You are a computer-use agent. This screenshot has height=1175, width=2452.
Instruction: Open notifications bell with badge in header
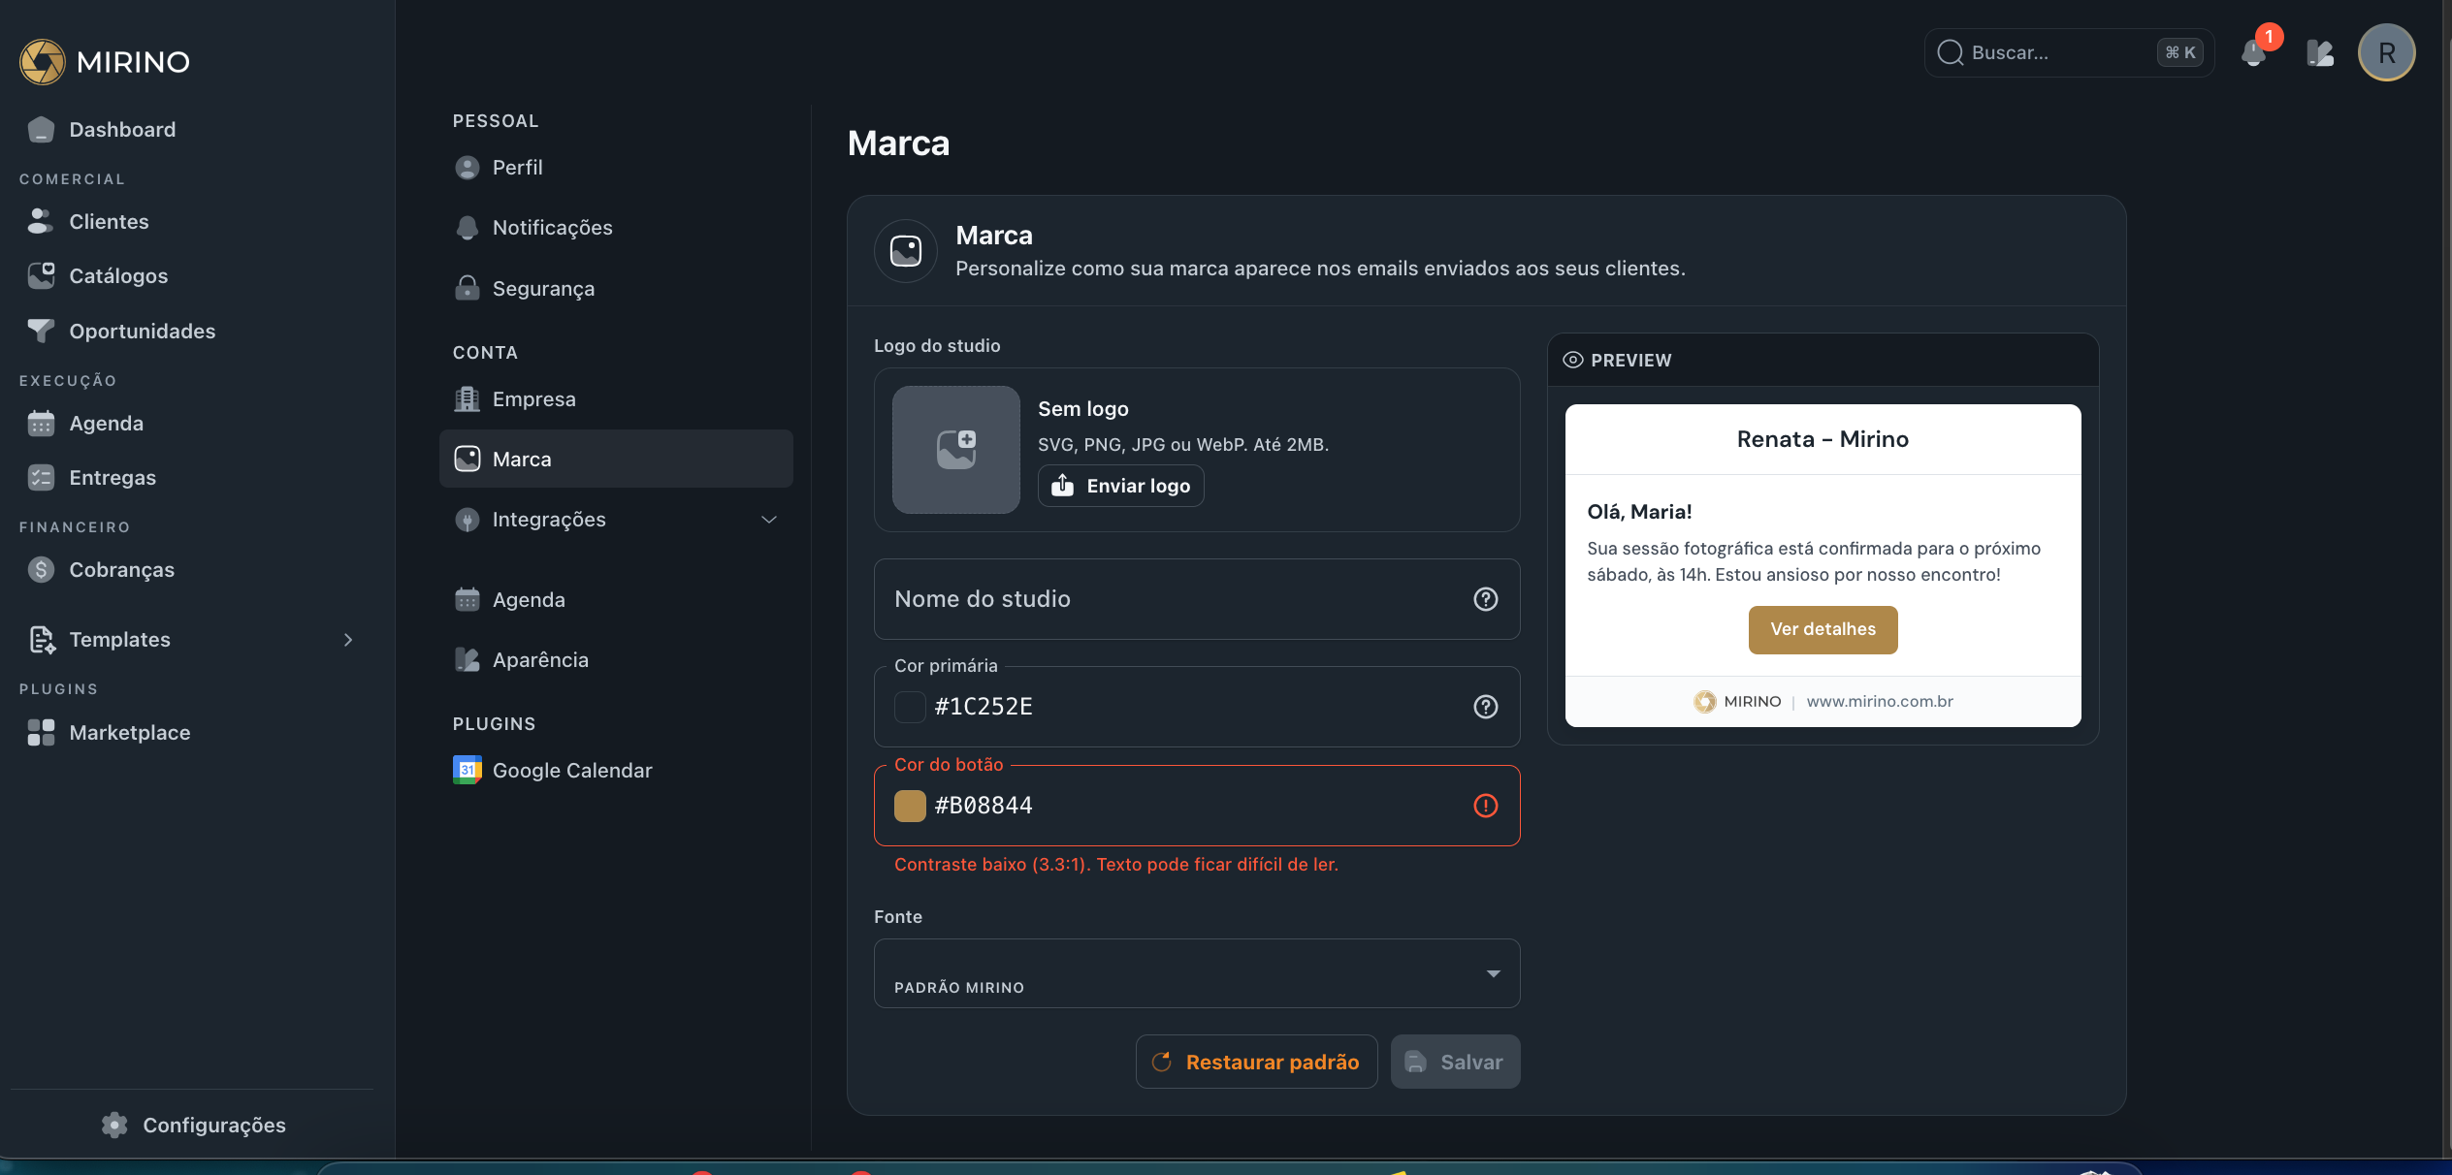point(2254,52)
